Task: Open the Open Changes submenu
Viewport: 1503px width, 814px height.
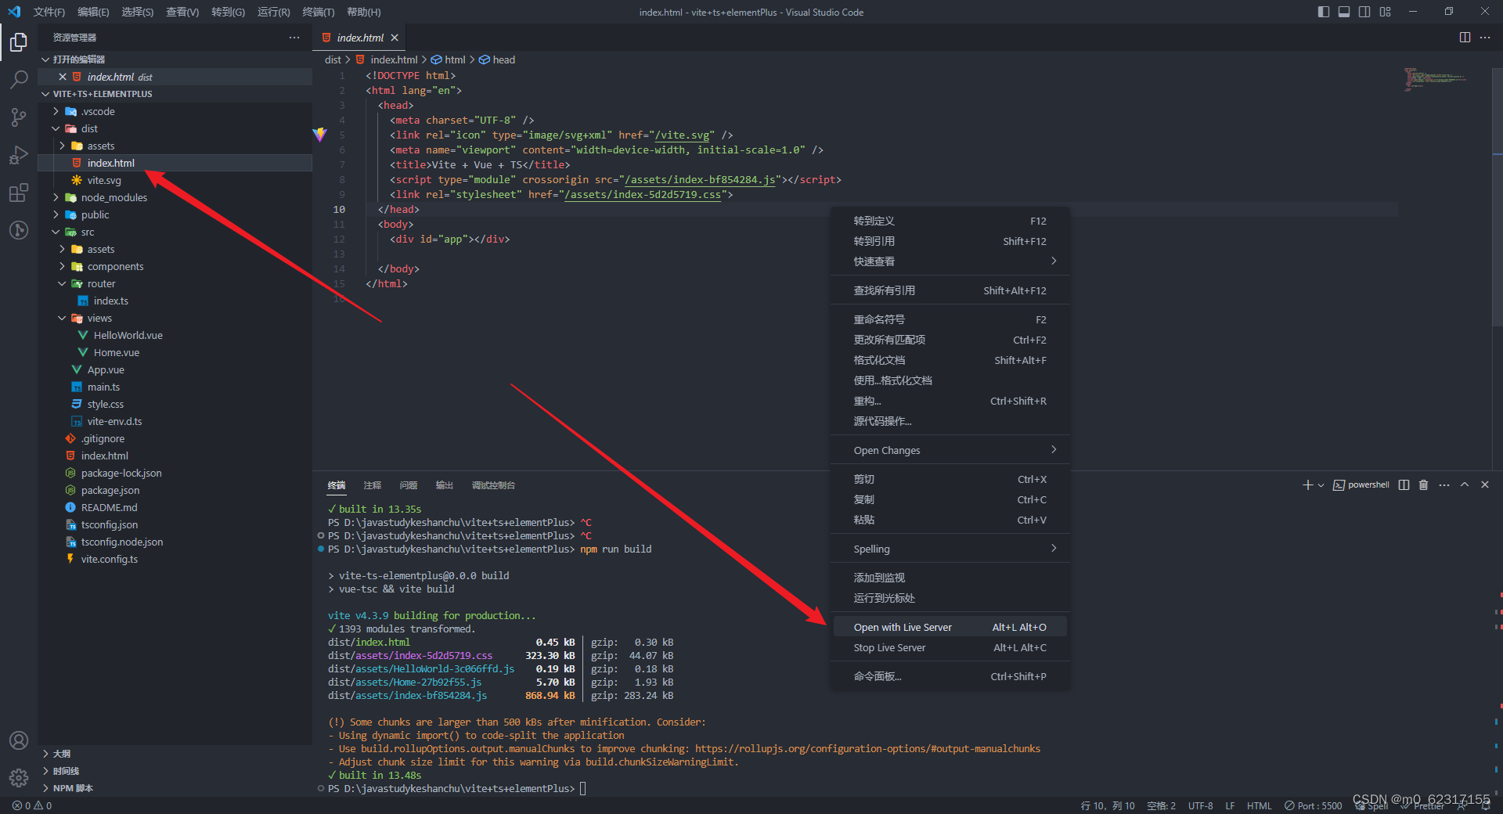Action: pyautogui.click(x=950, y=450)
